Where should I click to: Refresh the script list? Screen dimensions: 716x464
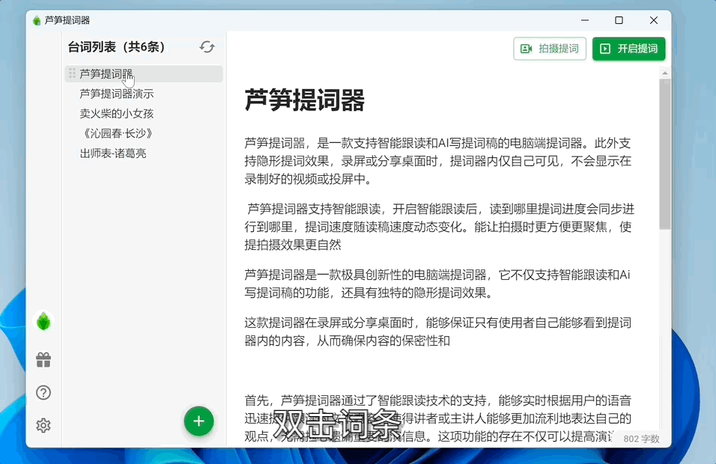pyautogui.click(x=207, y=47)
